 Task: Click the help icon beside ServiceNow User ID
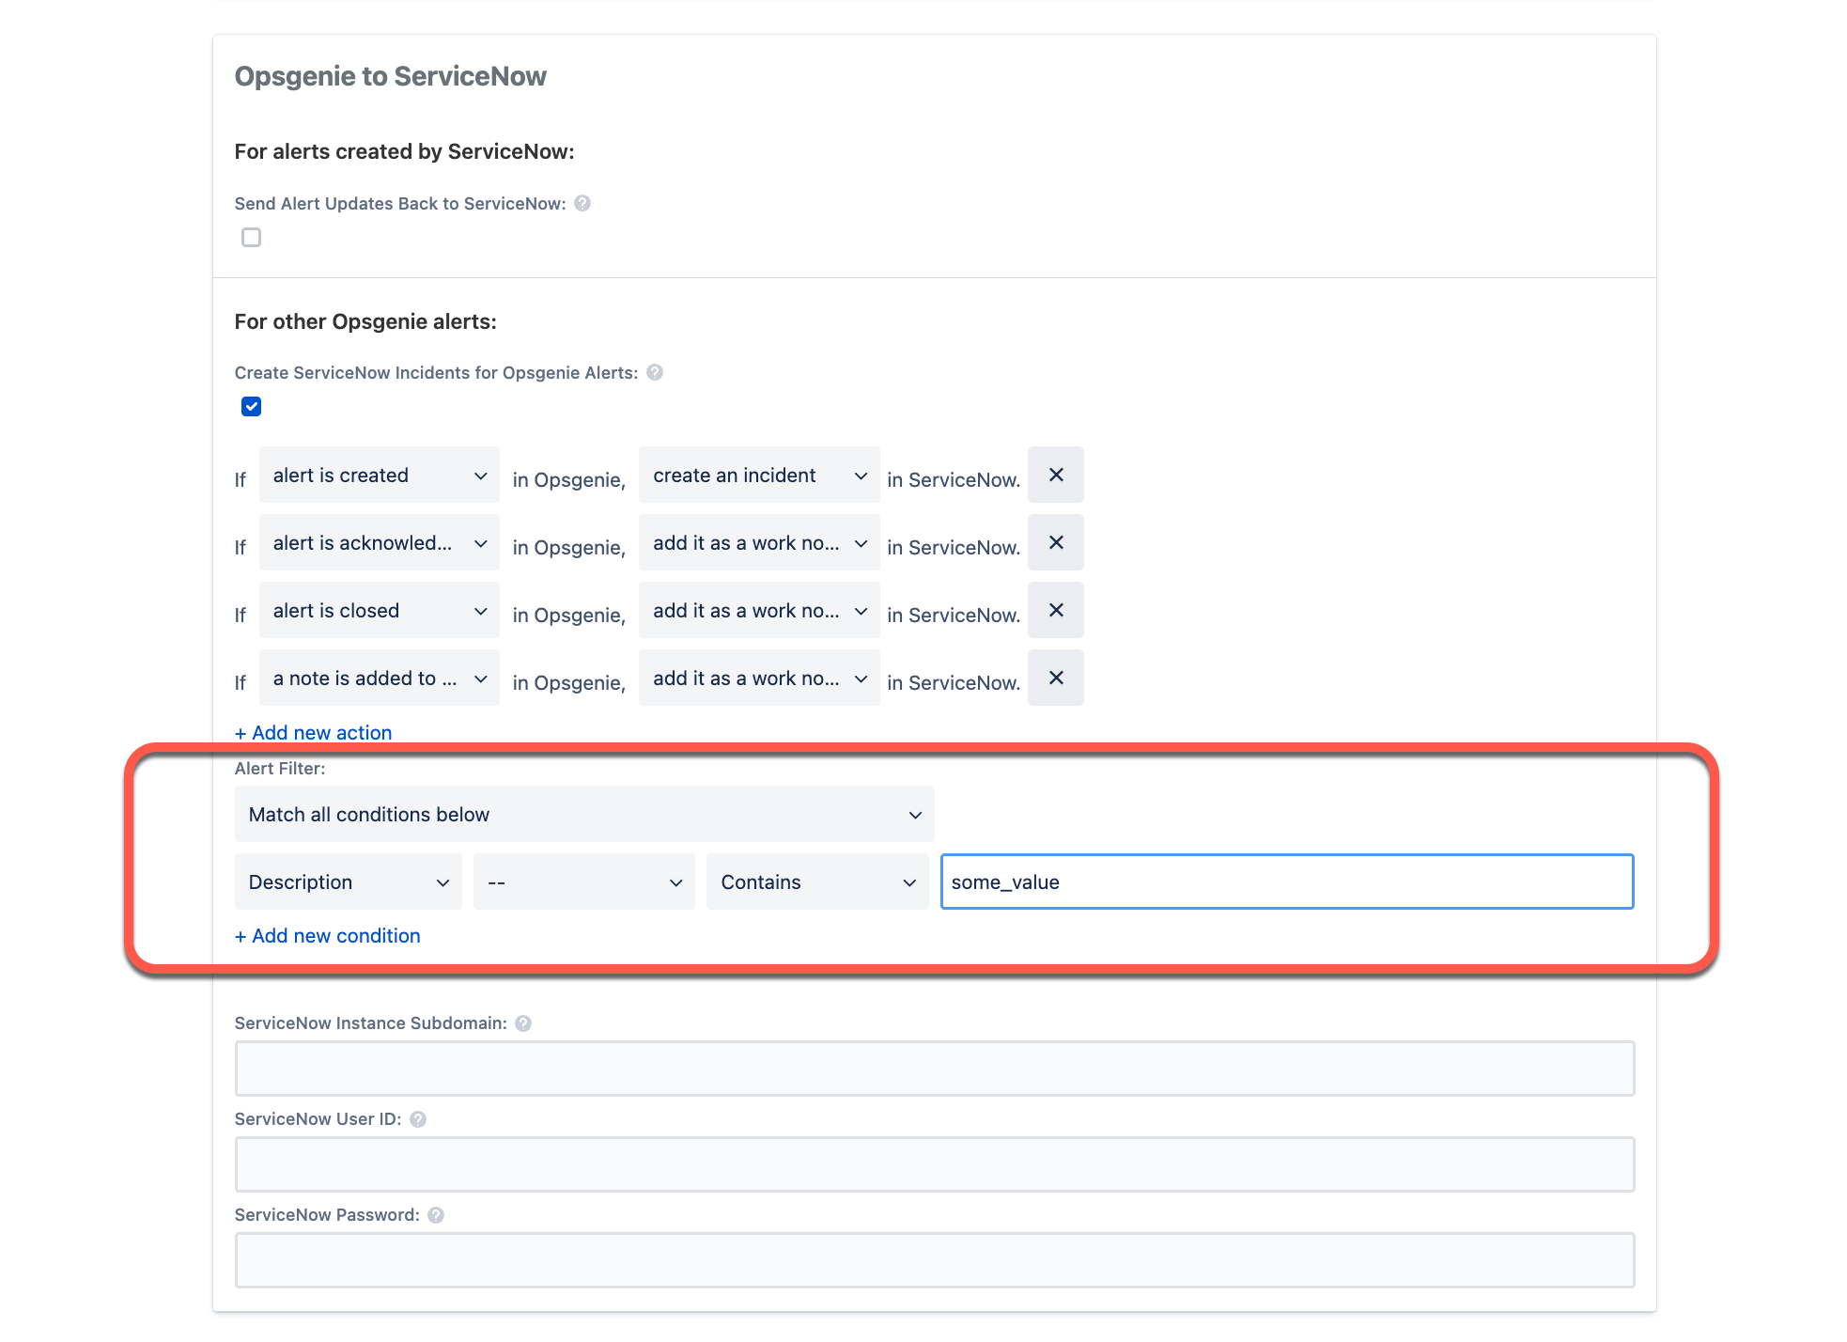pyautogui.click(x=419, y=1118)
